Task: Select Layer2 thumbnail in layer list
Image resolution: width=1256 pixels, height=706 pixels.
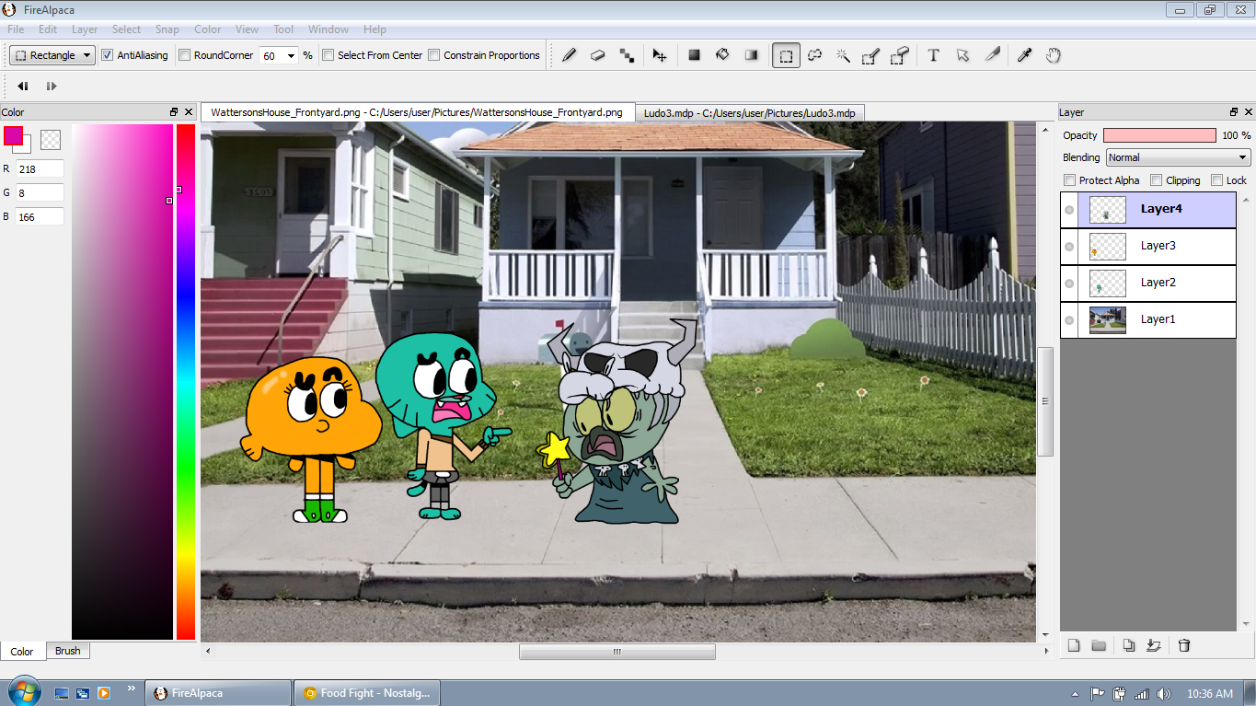Action: 1108,284
